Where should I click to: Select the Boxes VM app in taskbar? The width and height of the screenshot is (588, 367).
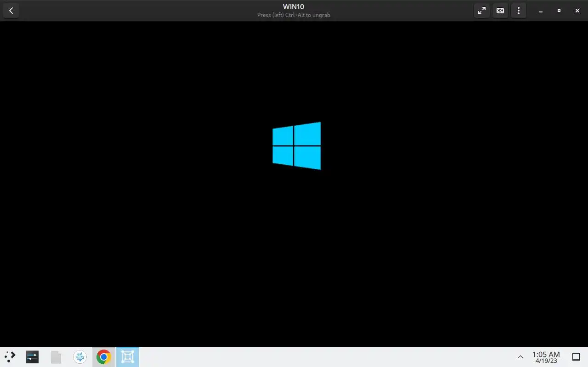[x=128, y=357]
